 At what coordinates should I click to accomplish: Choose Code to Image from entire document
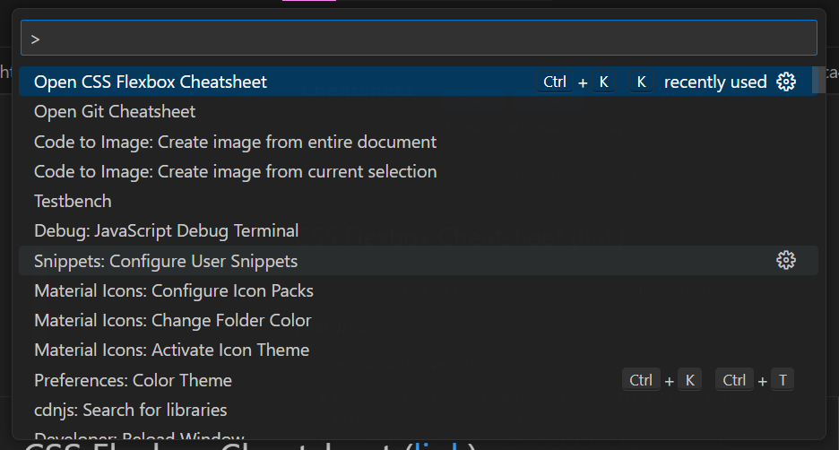(235, 142)
